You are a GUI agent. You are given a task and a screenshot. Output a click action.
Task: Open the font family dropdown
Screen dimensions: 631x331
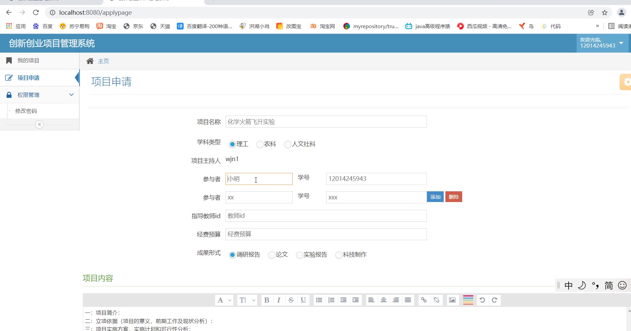(224, 300)
